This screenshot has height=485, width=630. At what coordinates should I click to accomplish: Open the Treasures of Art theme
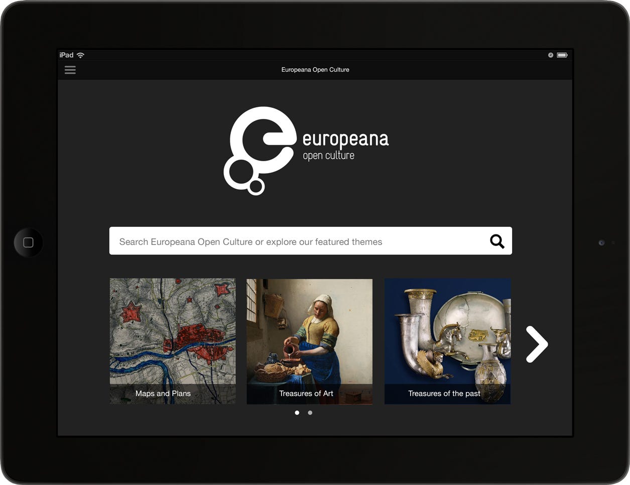coord(310,341)
